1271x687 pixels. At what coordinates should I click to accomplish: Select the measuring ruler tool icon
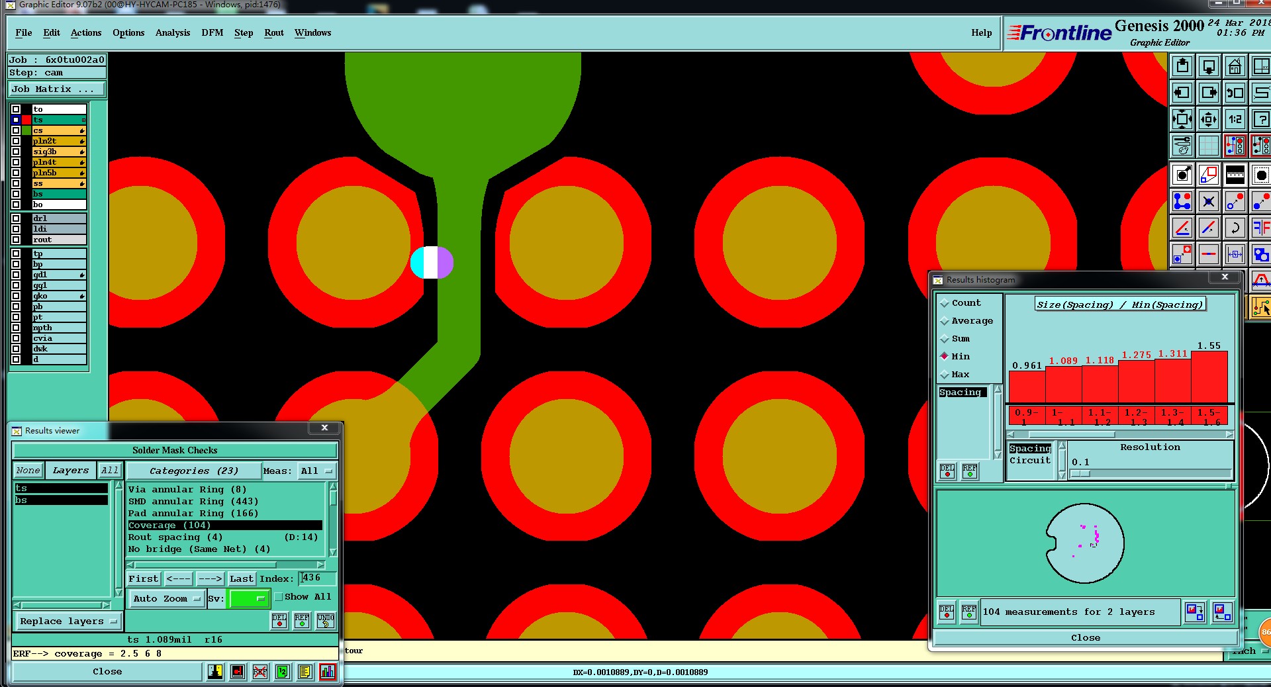coord(1235,175)
